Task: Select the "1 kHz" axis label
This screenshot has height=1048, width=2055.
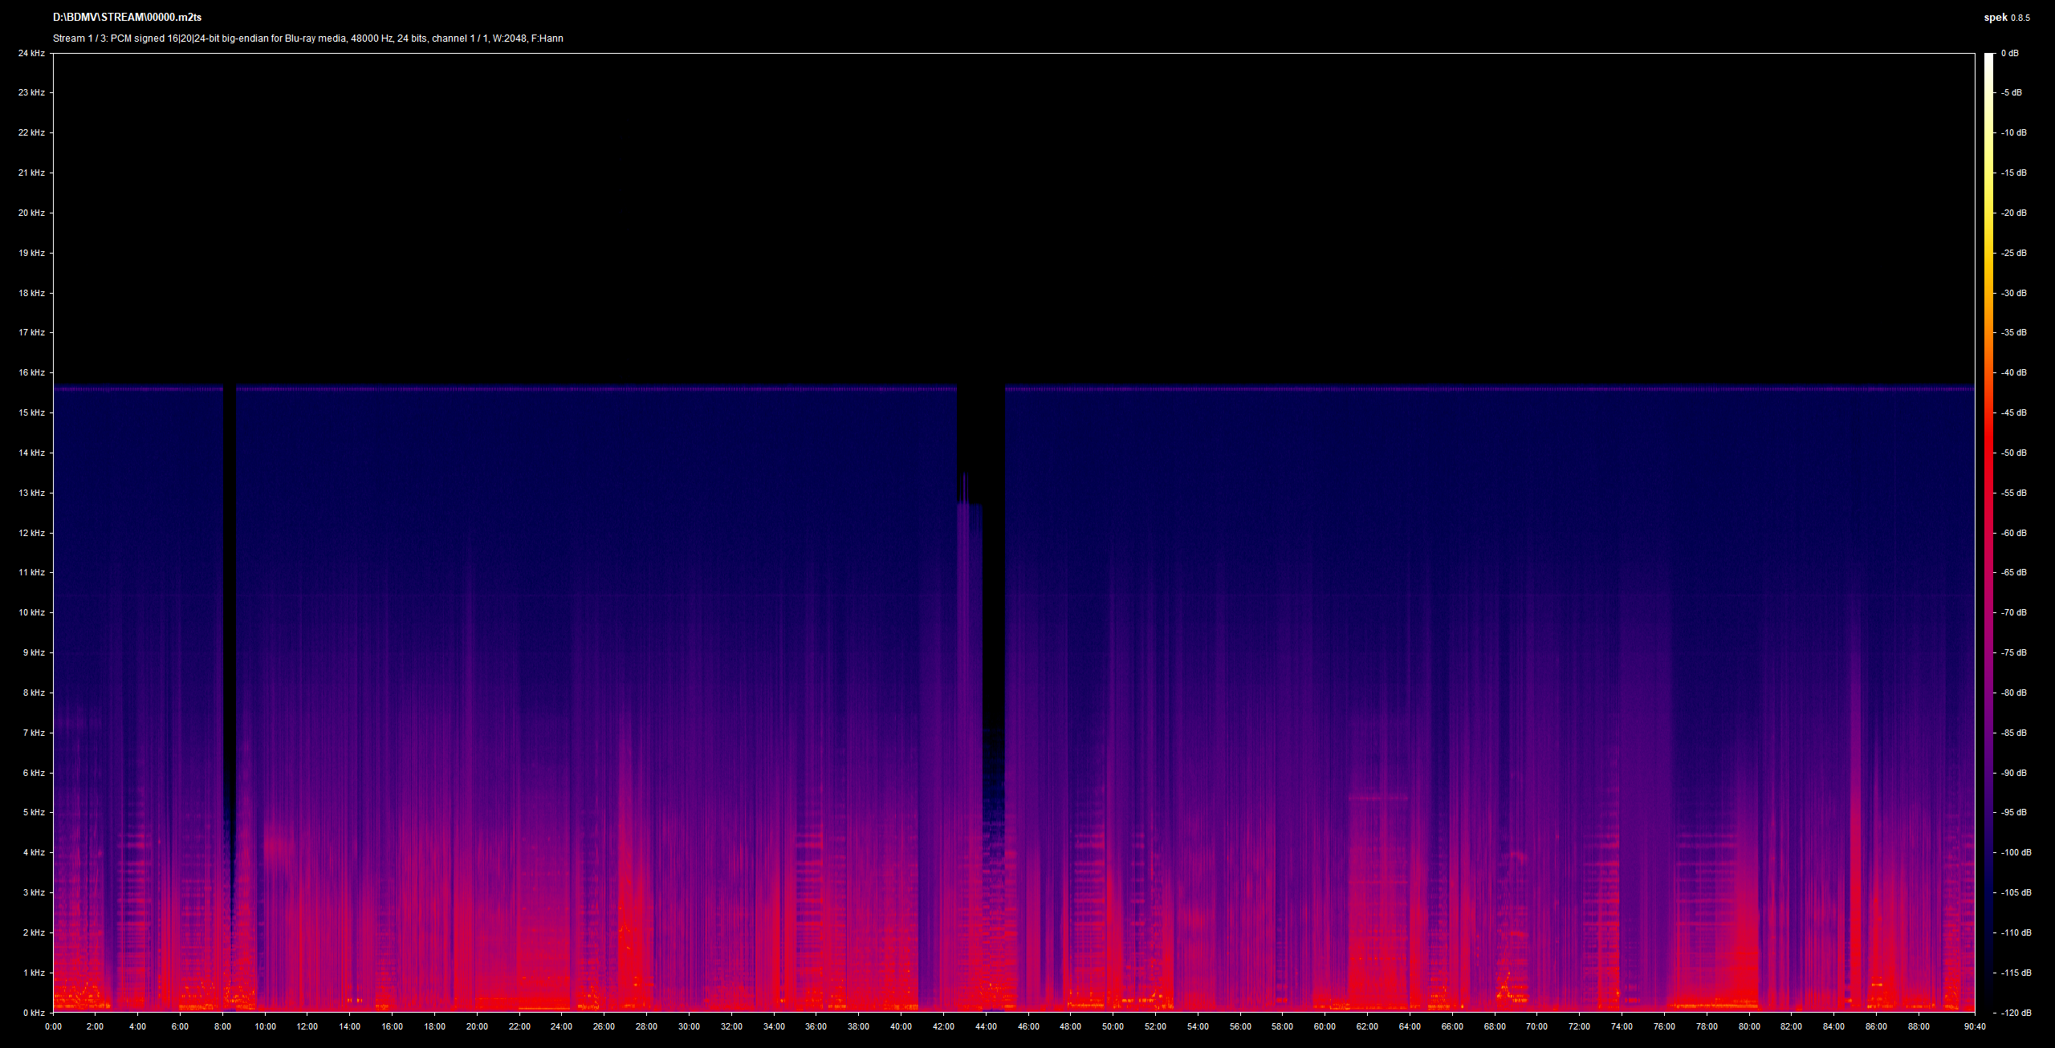Action: tap(34, 973)
